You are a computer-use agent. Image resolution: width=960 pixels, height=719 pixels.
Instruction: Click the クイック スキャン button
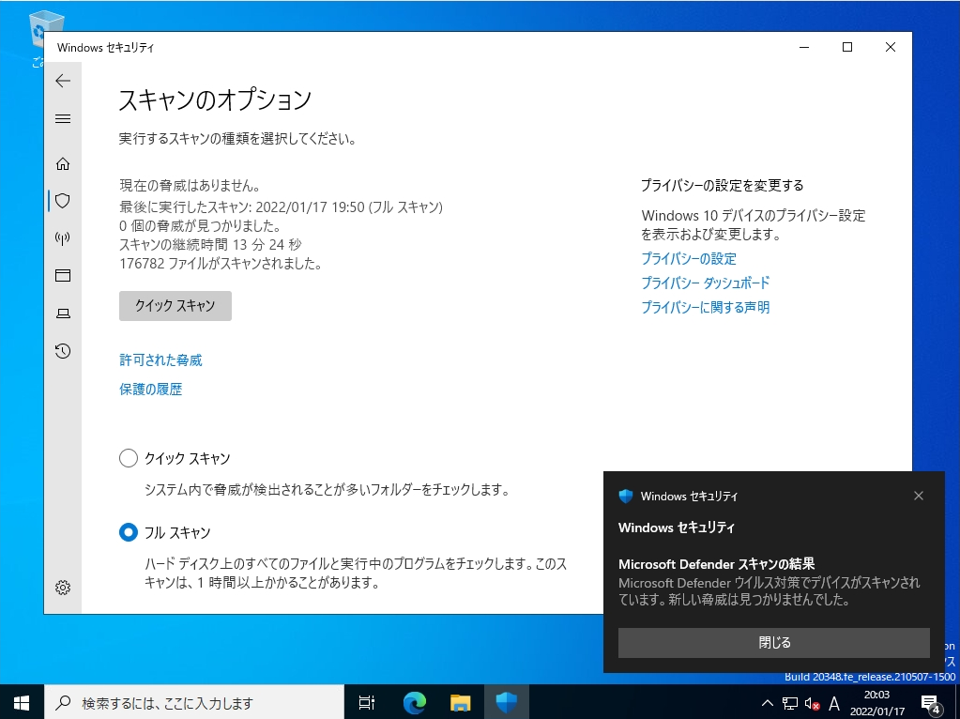pyautogui.click(x=175, y=306)
